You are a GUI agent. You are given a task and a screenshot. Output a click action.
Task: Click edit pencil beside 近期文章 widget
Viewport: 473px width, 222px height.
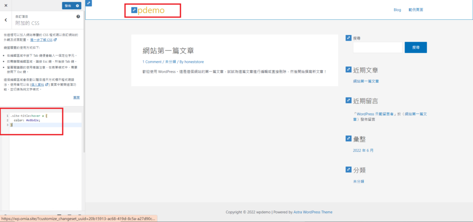pos(349,70)
